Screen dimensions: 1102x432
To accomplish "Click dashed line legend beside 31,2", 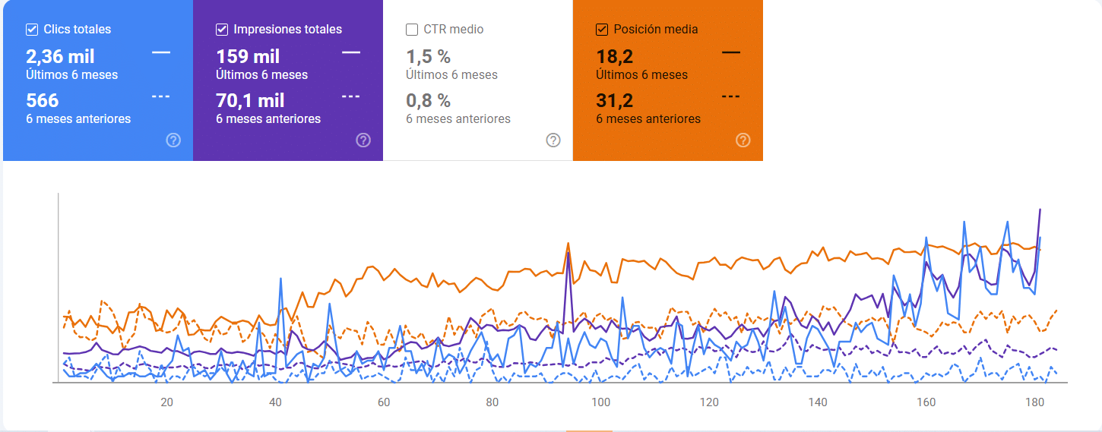I will point(730,96).
